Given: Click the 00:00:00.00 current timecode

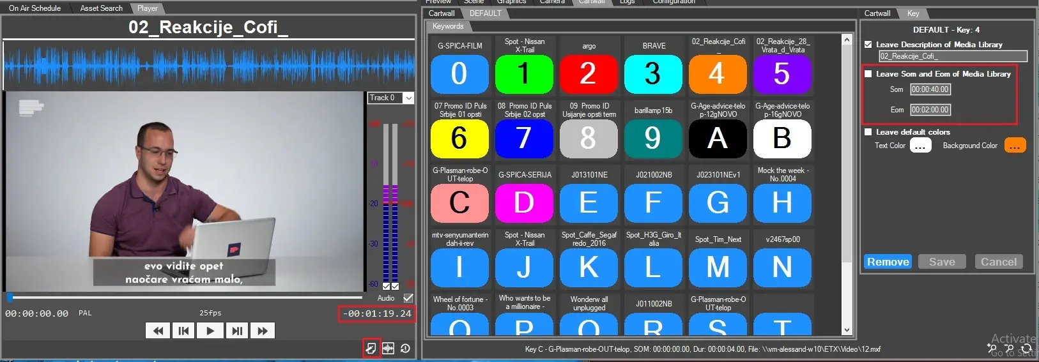Looking at the screenshot, I should pos(37,313).
